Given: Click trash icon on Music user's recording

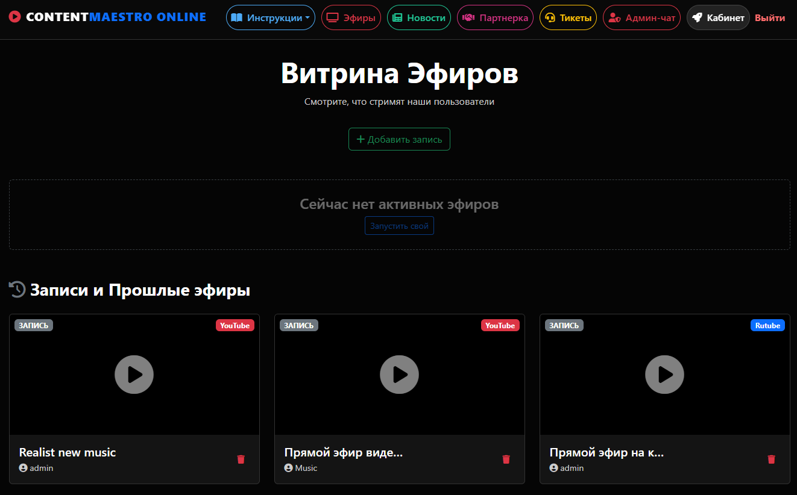Looking at the screenshot, I should 506,459.
